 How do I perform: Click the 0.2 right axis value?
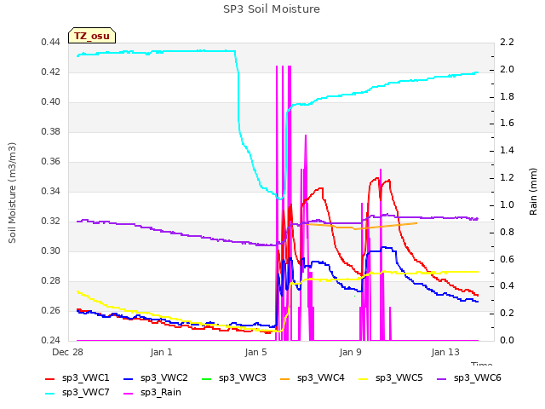[x=507, y=313]
